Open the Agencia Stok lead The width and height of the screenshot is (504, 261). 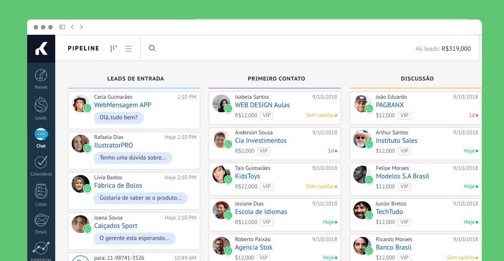[254, 247]
